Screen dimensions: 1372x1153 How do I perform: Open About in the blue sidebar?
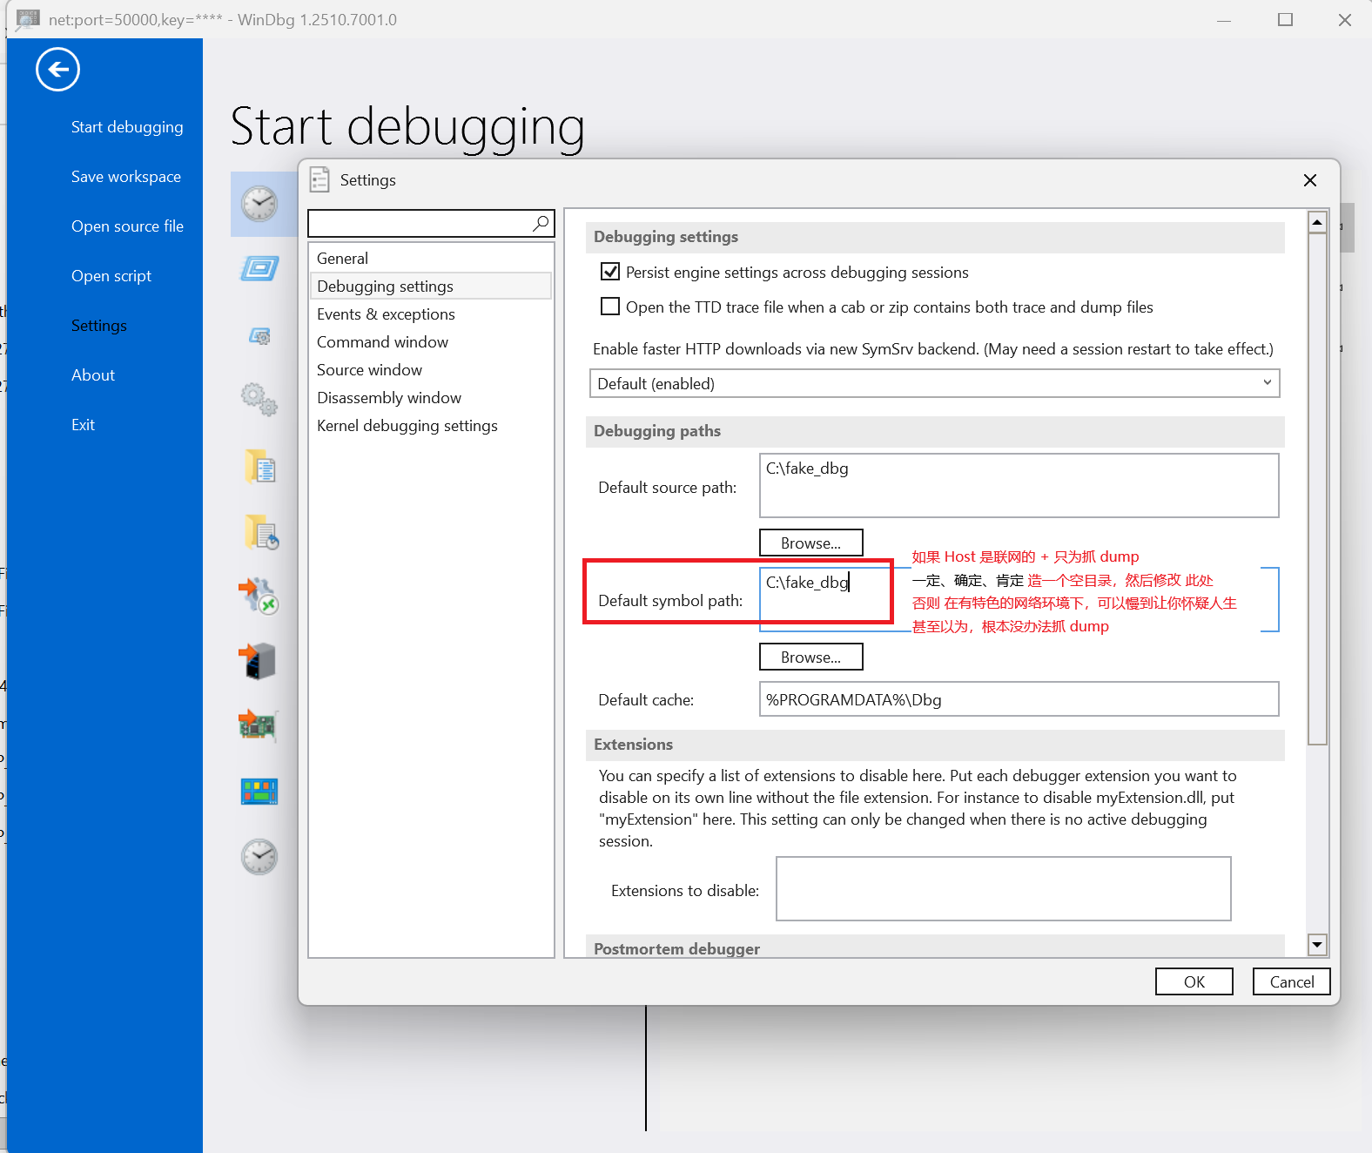pyautogui.click(x=93, y=375)
